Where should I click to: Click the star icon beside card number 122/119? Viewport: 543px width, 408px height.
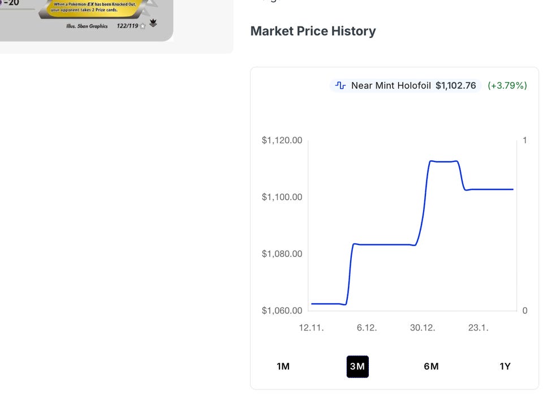point(143,26)
